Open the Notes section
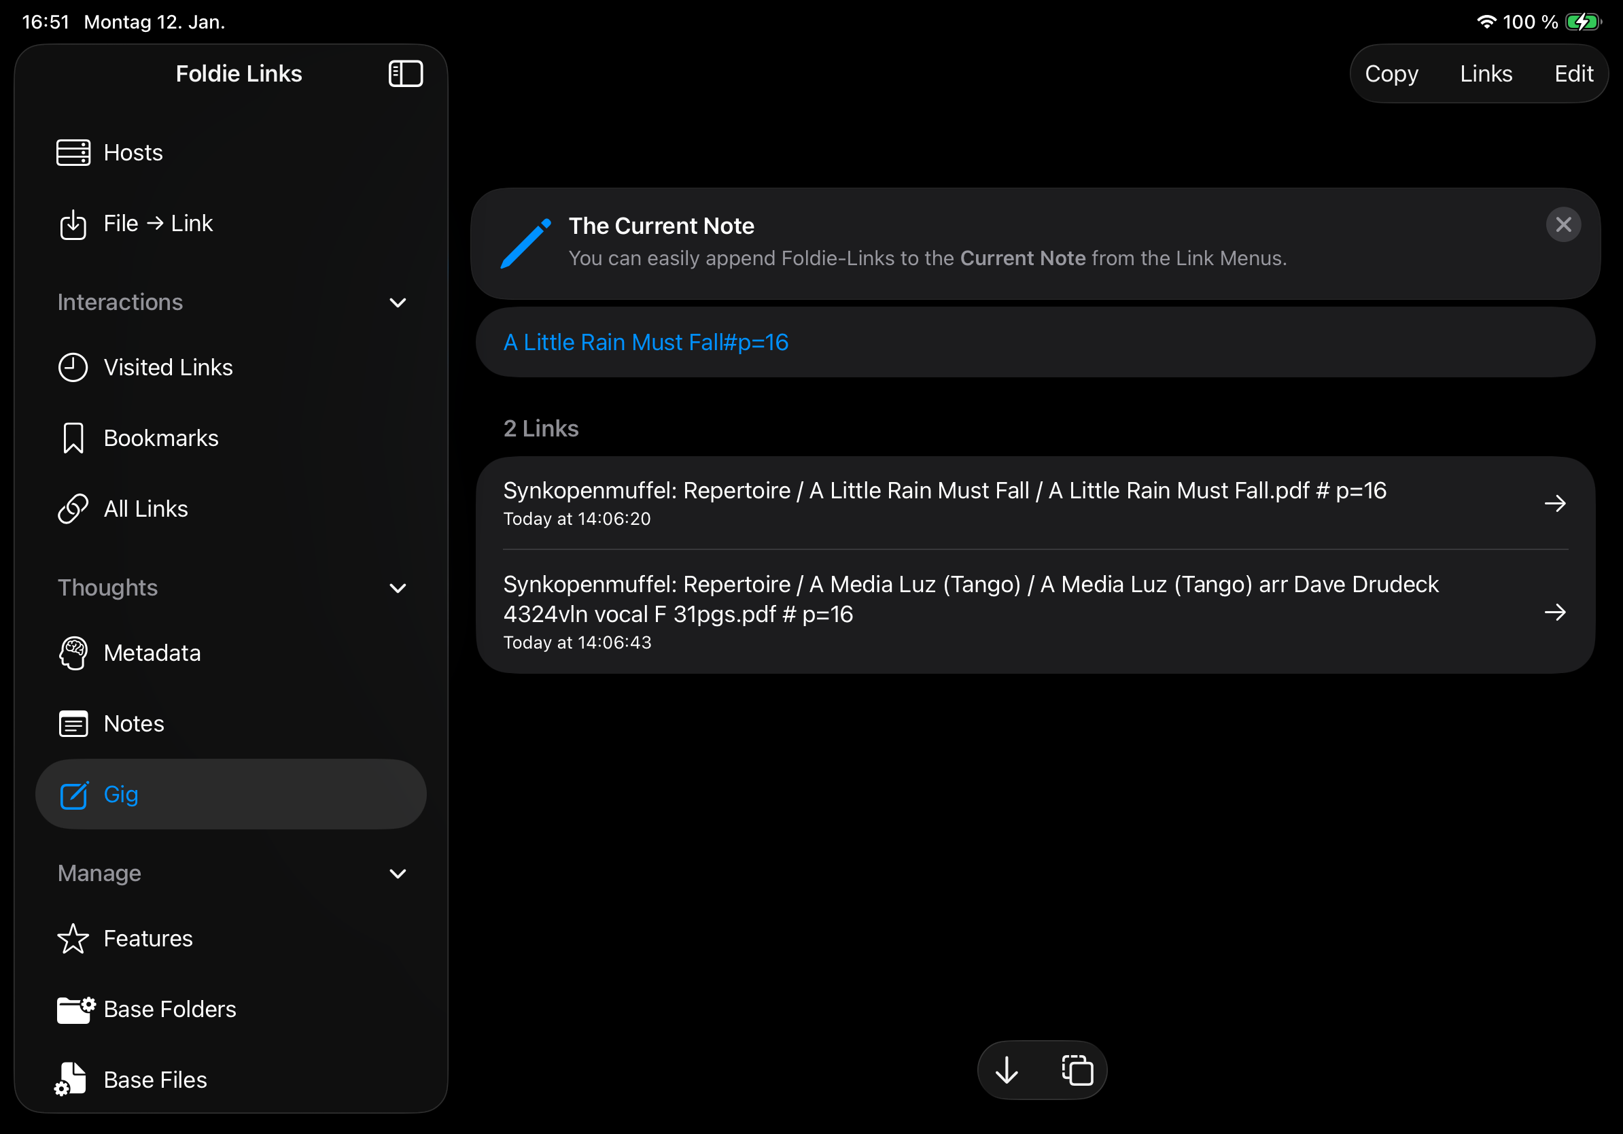The width and height of the screenshot is (1623, 1134). [x=134, y=724]
